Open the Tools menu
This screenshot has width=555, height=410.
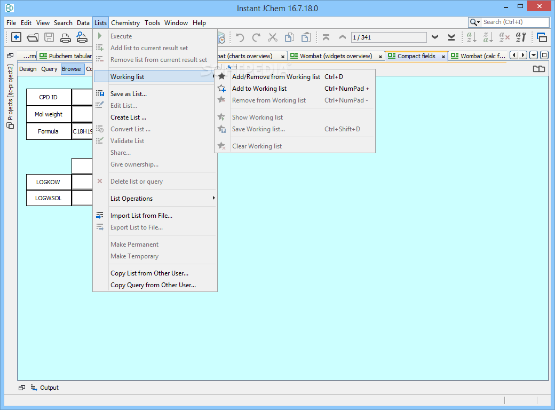152,22
